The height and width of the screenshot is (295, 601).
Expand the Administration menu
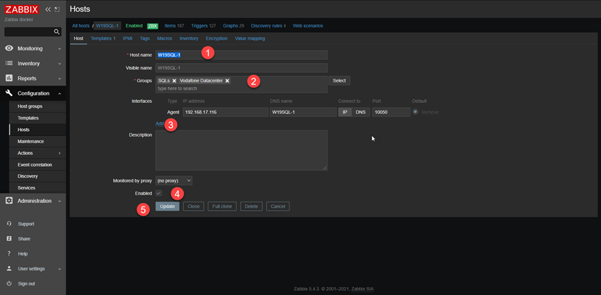point(60,201)
